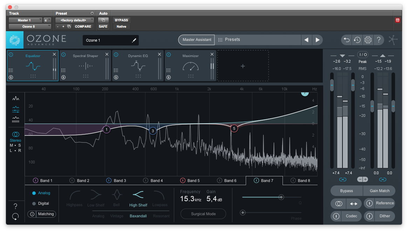This screenshot has width=408, height=232.
Task: Enable Matching mode
Action: pos(42,214)
